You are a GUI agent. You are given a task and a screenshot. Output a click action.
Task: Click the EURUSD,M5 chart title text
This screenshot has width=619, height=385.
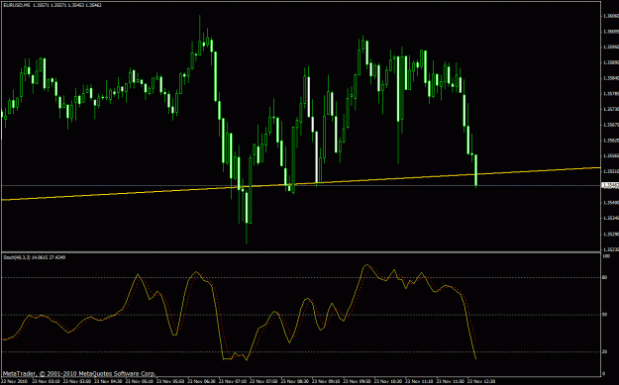tap(16, 6)
